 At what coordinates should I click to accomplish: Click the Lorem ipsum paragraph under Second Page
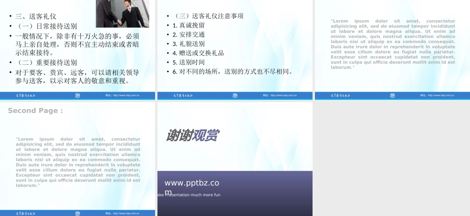(78, 162)
